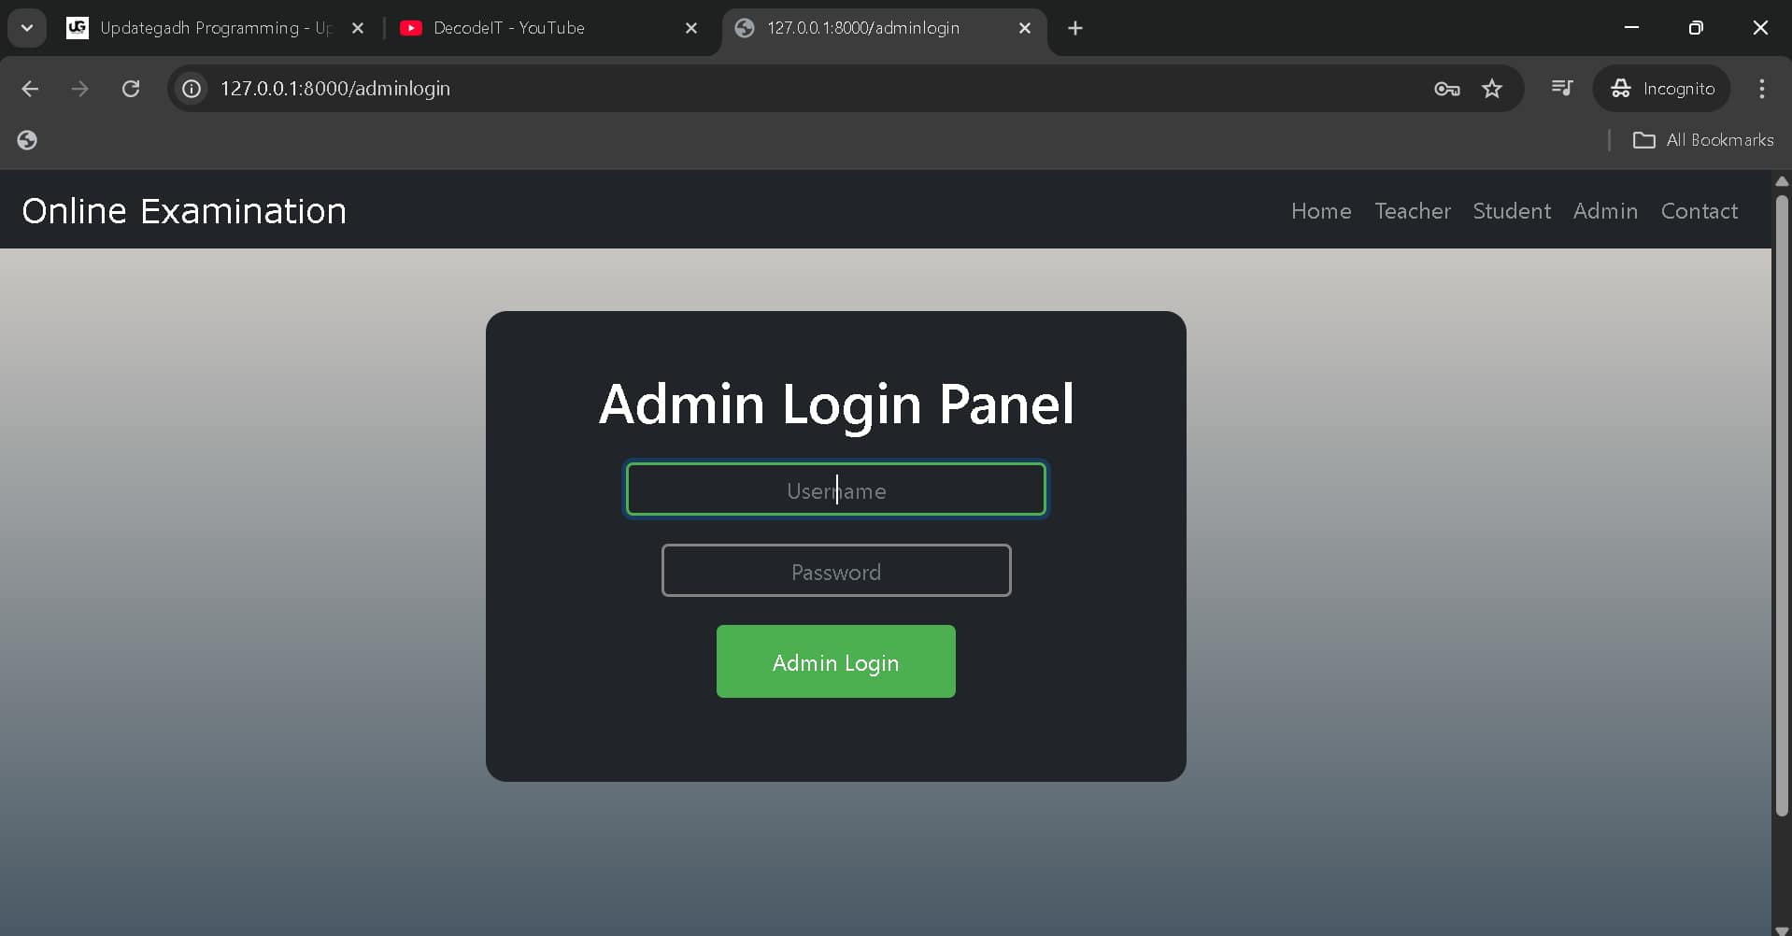Go back to the previous page
The height and width of the screenshot is (936, 1792).
(30, 89)
